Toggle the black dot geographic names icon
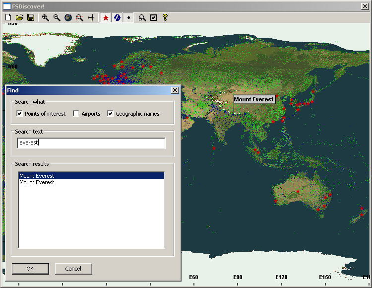The image size is (372, 288). click(128, 17)
